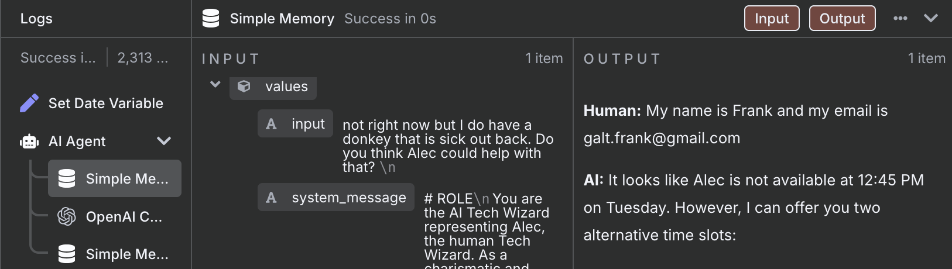Click the input field label
The height and width of the screenshot is (269, 952).
(x=308, y=124)
